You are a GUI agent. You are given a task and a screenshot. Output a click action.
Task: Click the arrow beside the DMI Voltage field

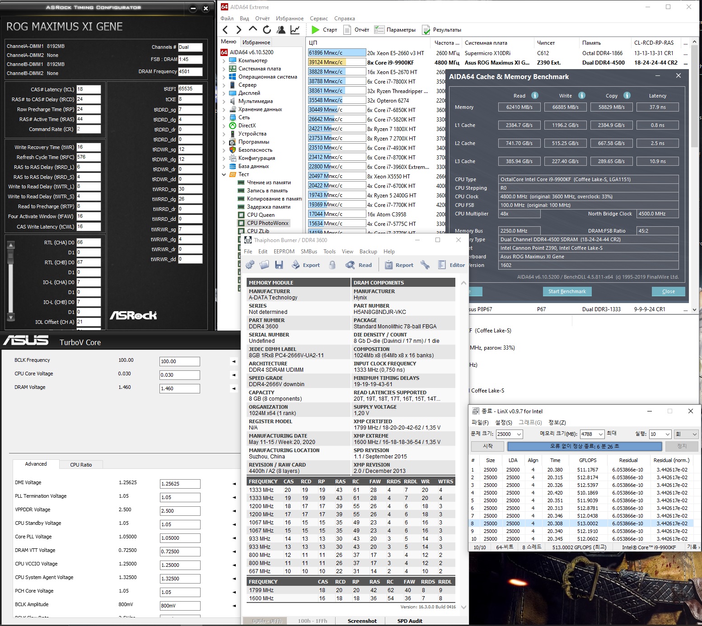click(234, 484)
